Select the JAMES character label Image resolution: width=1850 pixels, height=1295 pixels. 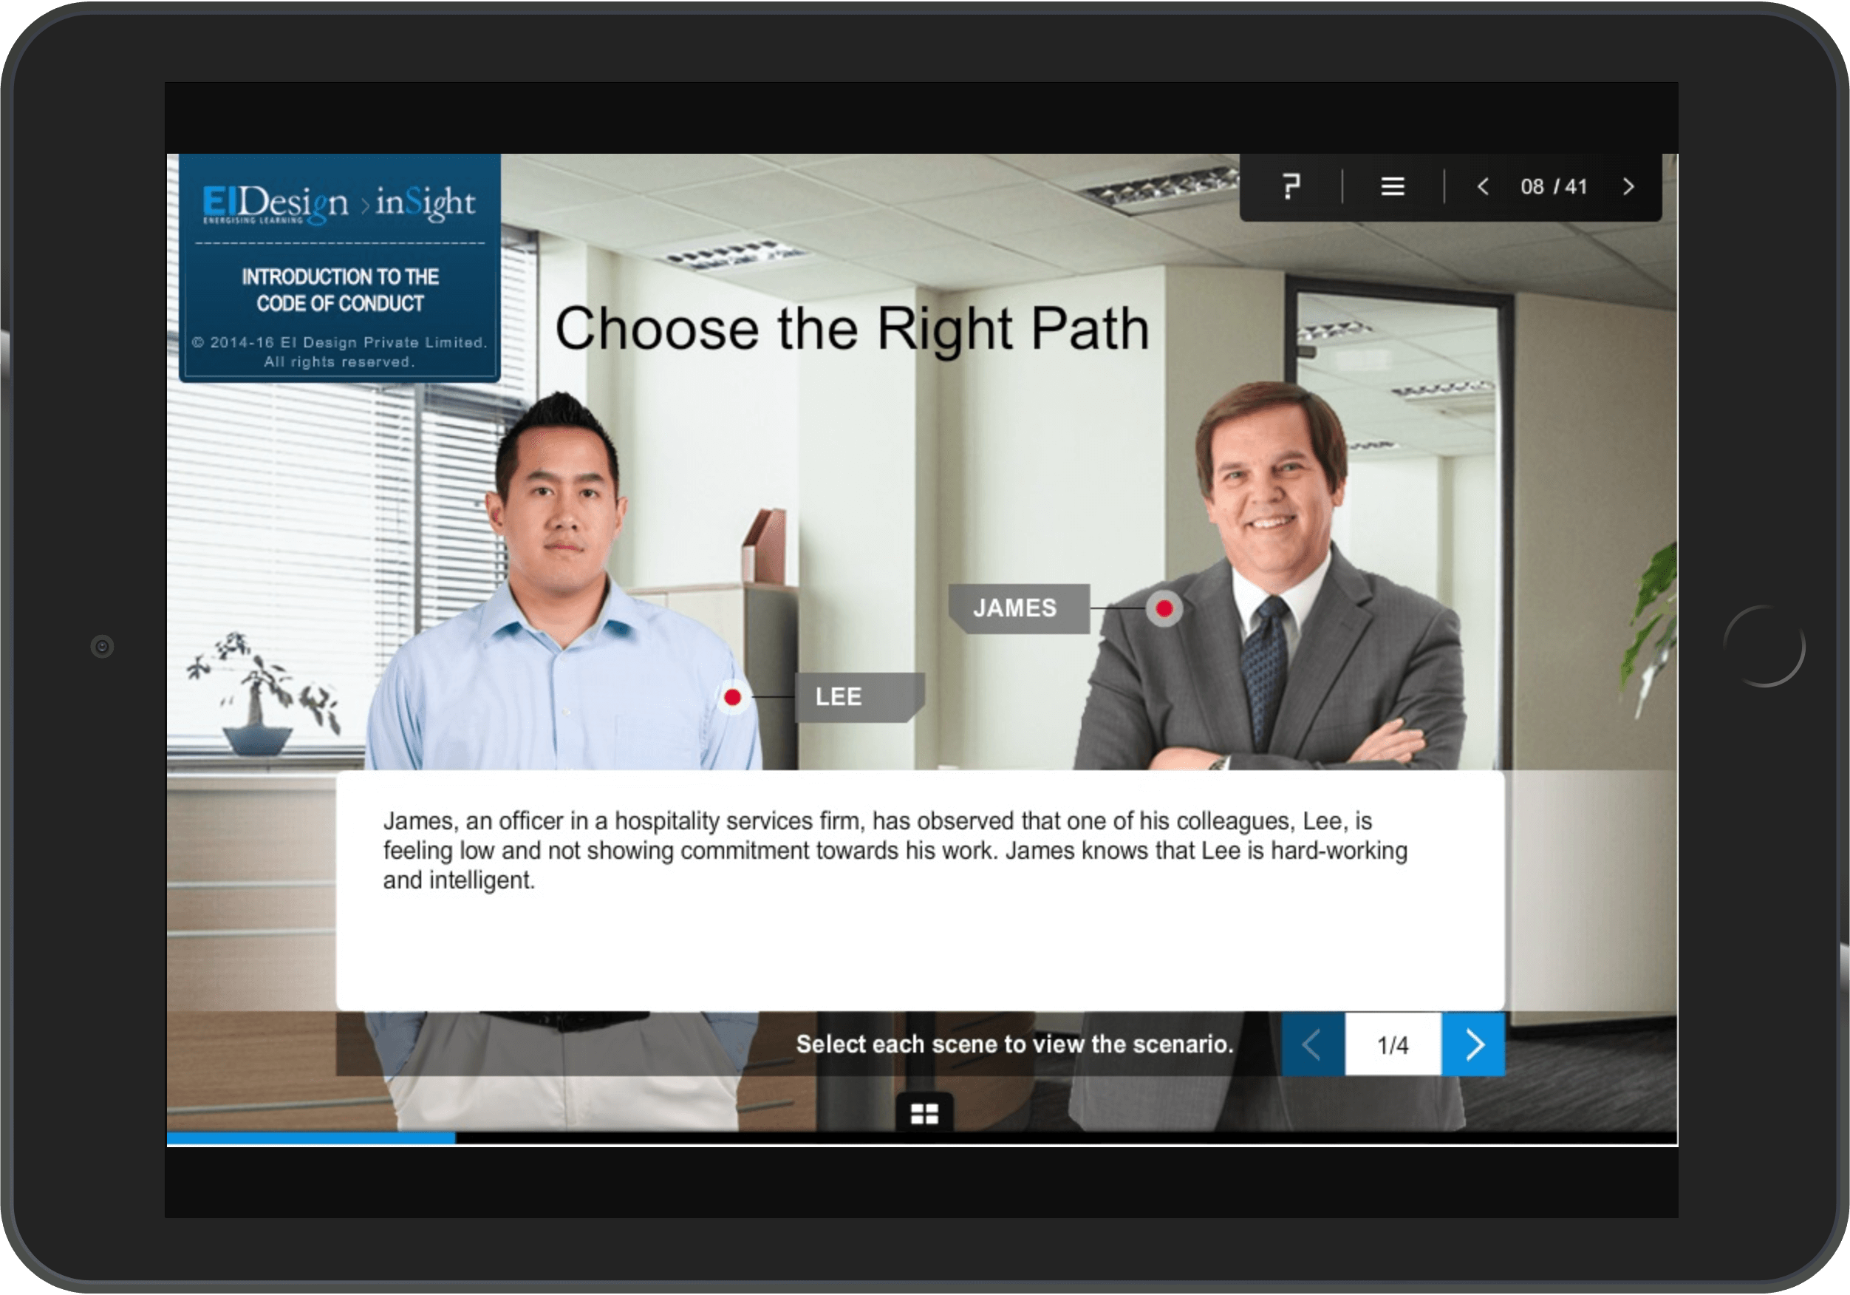click(x=1017, y=608)
